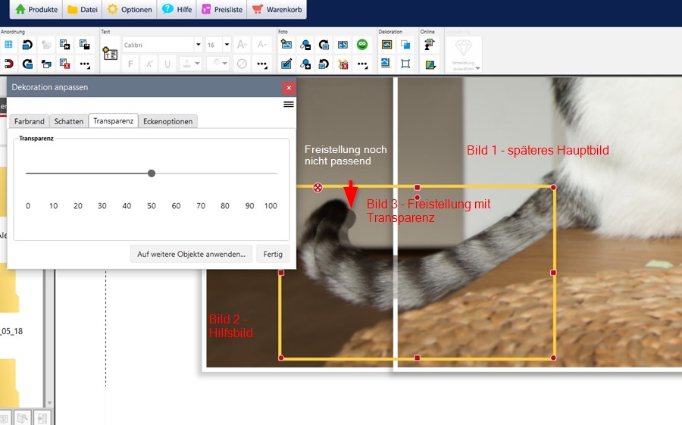Toggle the grid icon in Anordnung

(9, 45)
